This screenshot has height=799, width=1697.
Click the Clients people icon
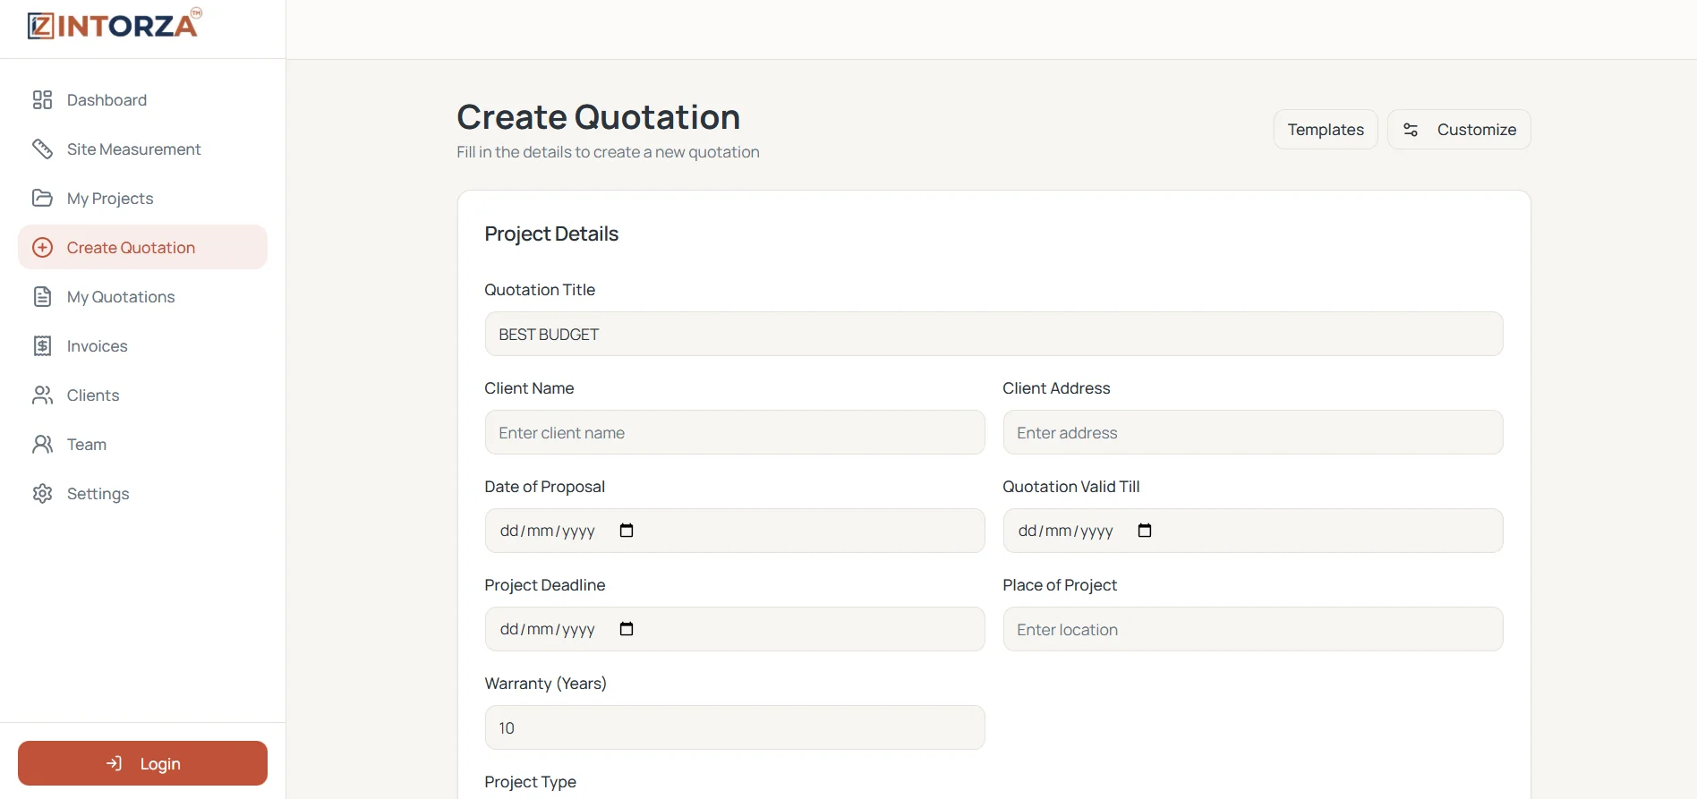[x=42, y=395]
